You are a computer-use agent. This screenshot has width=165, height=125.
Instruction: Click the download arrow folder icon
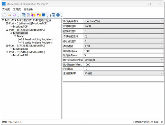[x=33, y=15]
